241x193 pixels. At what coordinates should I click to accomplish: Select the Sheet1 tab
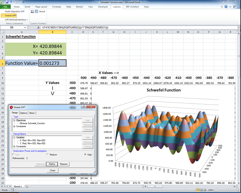pyautogui.click(x=18, y=186)
